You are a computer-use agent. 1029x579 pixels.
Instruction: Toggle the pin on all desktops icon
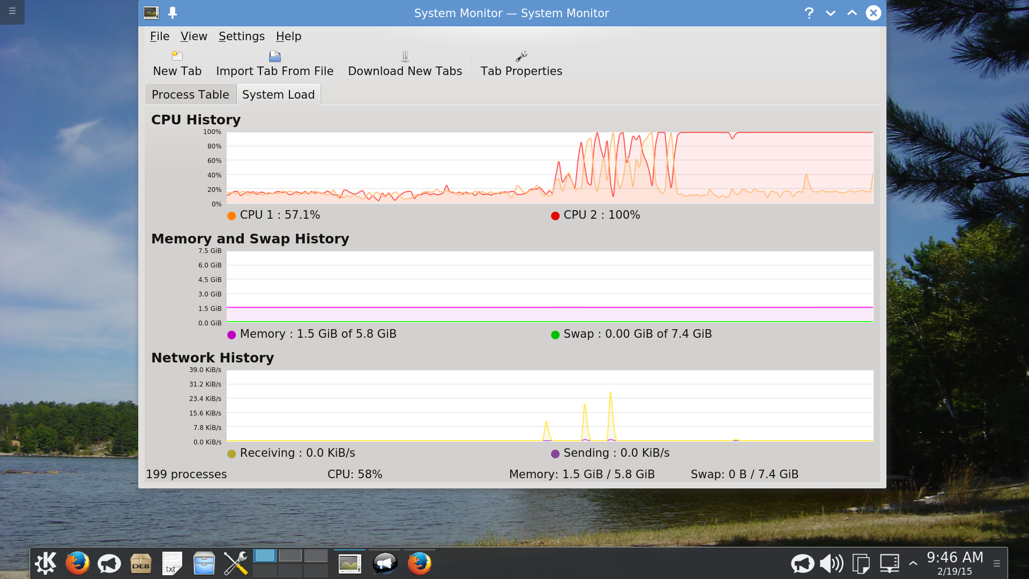(x=173, y=13)
